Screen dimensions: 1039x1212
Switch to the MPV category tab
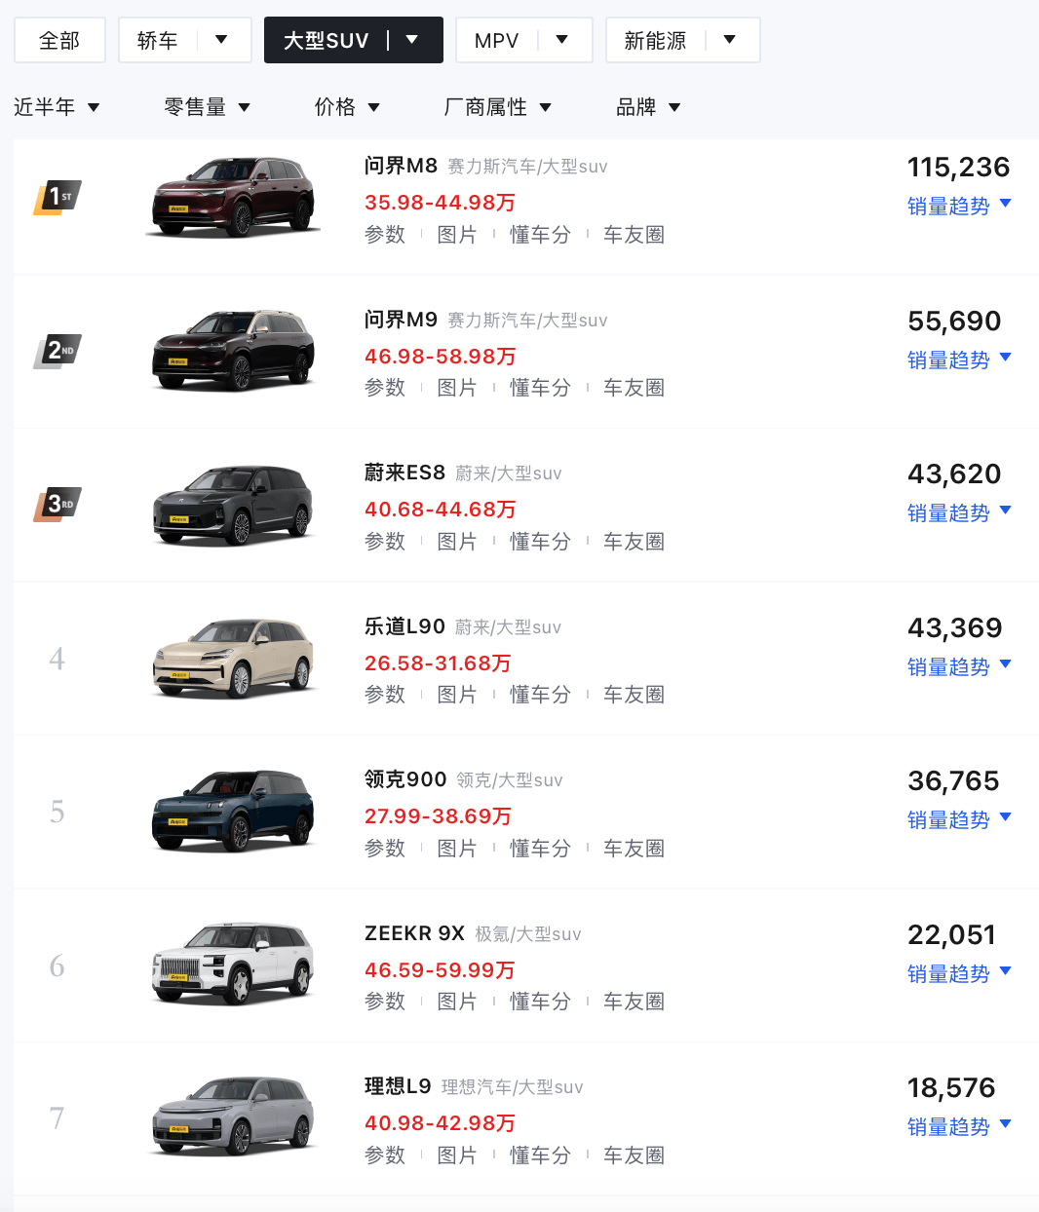click(x=497, y=40)
